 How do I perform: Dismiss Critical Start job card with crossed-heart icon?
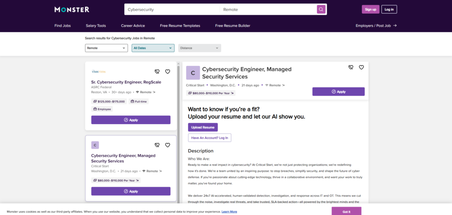(x=157, y=145)
